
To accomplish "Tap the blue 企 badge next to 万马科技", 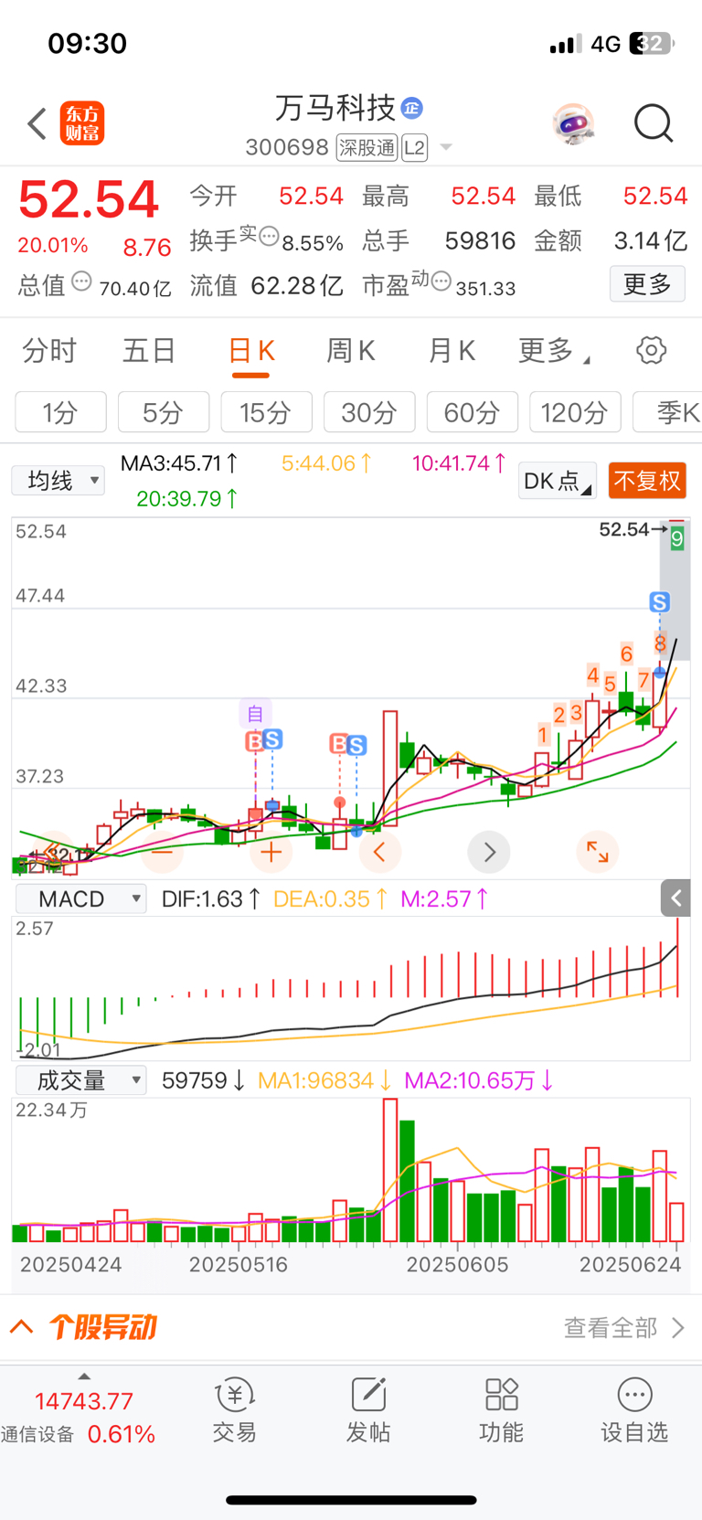I will (412, 109).
